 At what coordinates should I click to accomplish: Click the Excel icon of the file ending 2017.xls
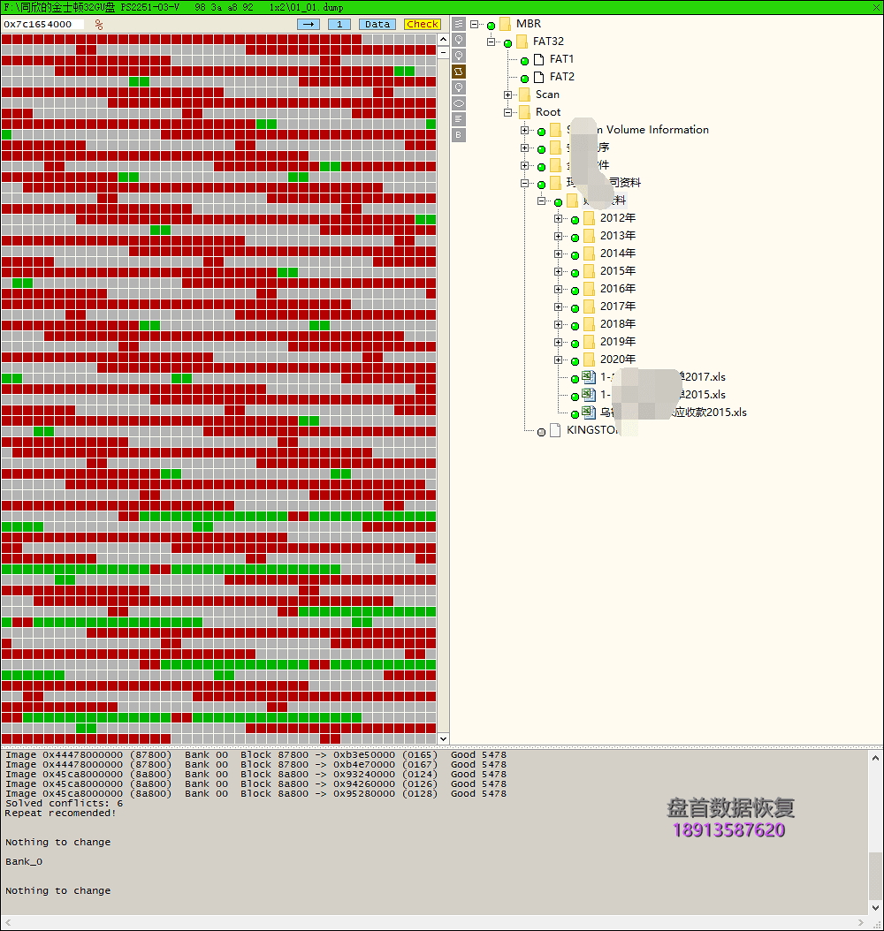589,377
